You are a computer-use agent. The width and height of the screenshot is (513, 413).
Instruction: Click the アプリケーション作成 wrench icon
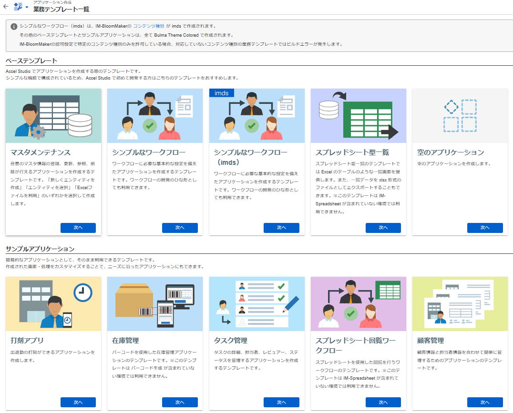pos(18,7)
